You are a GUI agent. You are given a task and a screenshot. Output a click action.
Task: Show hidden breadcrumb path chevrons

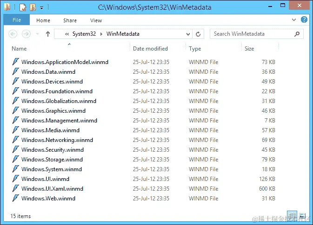click(67, 34)
